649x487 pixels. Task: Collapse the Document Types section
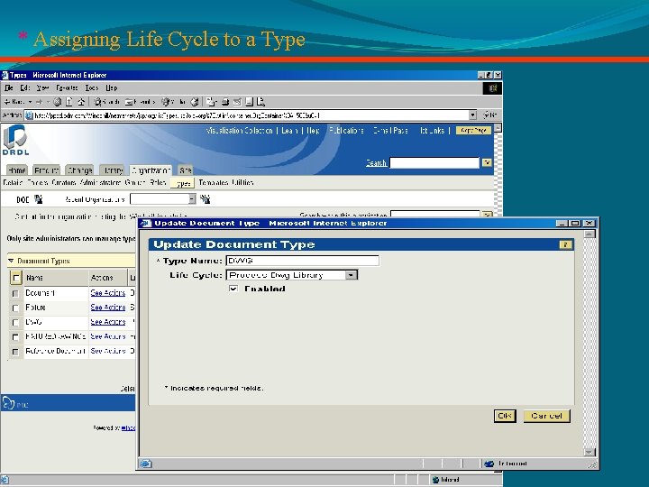point(11,261)
